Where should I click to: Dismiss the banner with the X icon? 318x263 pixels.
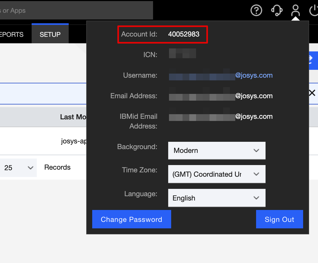point(312,93)
